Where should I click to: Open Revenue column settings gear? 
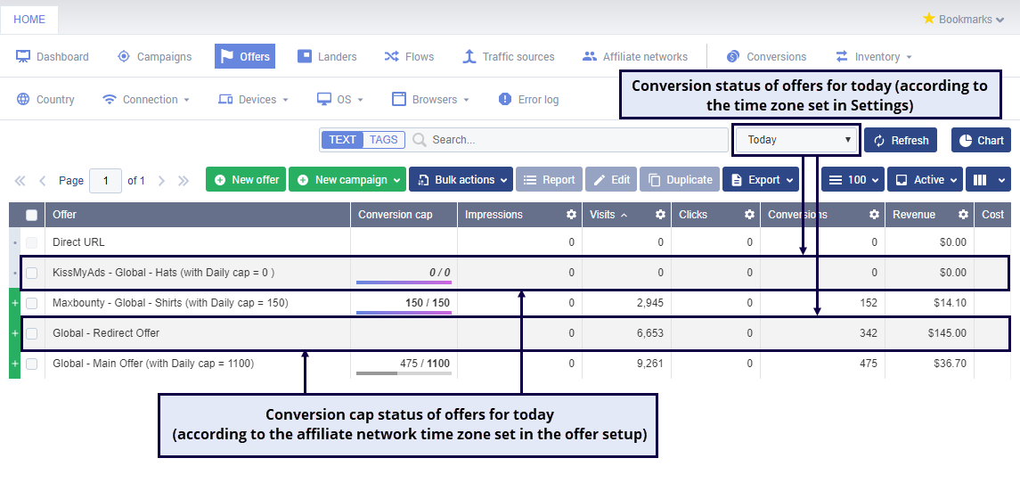tap(963, 215)
